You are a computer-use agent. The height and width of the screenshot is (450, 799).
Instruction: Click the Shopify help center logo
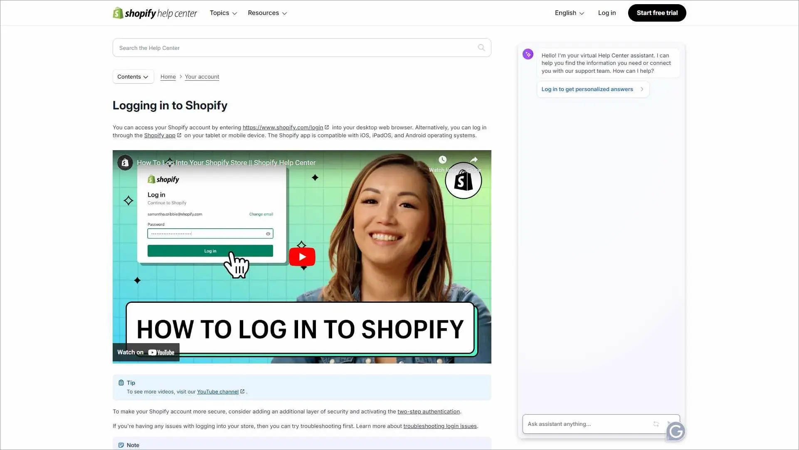pos(155,13)
